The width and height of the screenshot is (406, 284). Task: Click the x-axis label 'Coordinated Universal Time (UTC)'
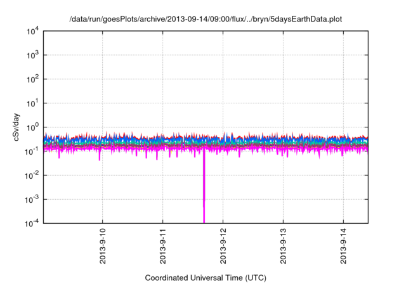[x=206, y=278]
